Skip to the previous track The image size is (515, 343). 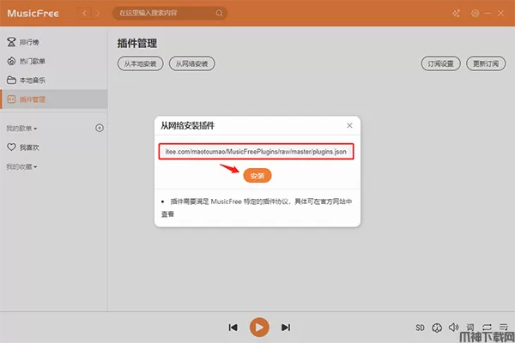click(233, 327)
